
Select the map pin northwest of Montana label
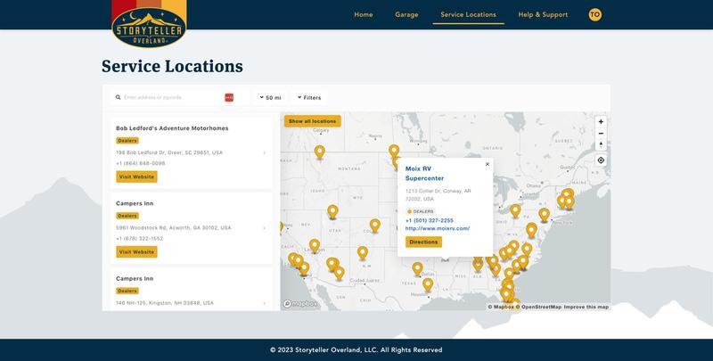tap(320, 152)
